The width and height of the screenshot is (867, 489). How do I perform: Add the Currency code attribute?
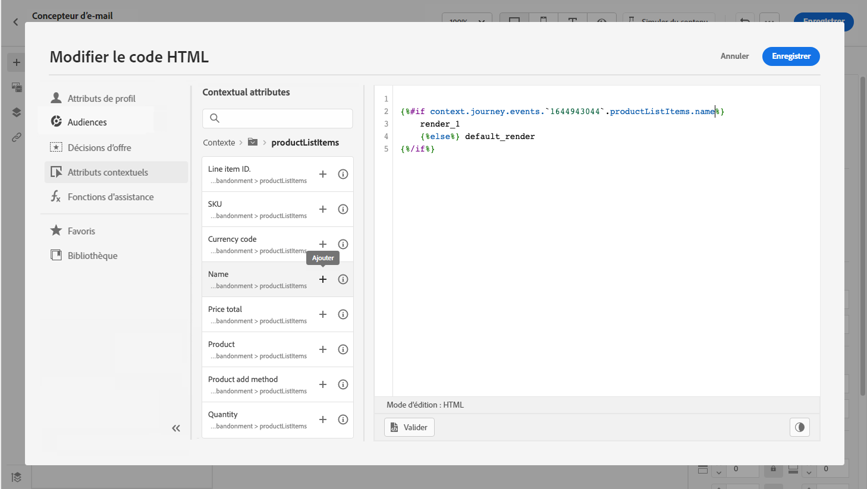(x=323, y=244)
